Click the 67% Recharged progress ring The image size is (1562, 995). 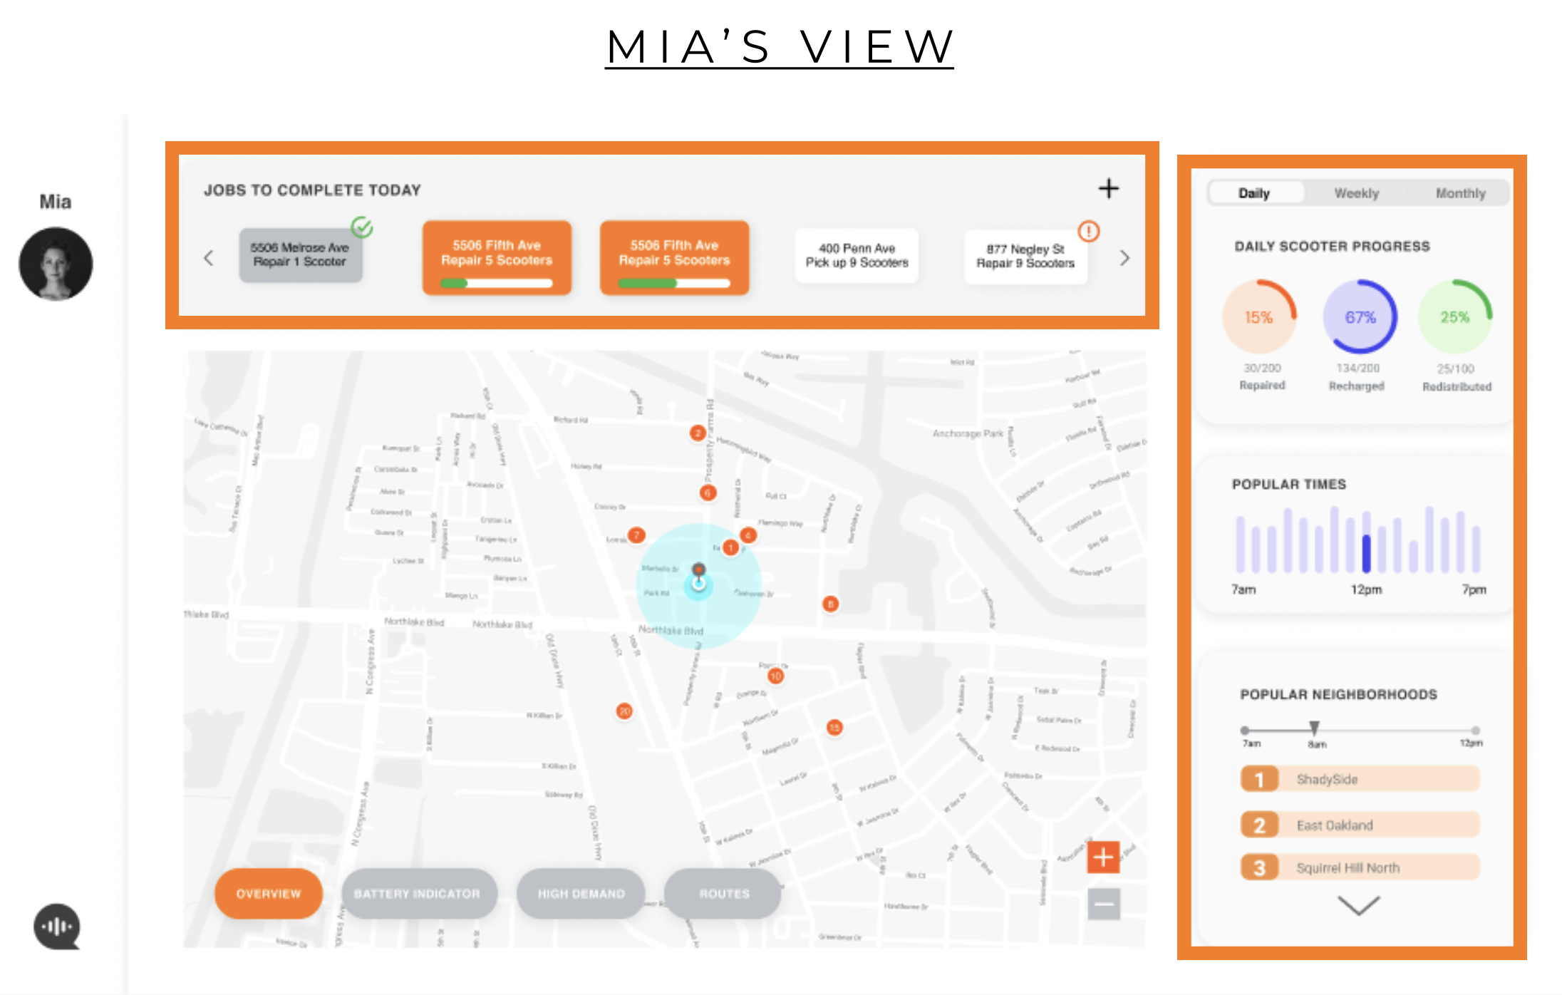coord(1360,316)
